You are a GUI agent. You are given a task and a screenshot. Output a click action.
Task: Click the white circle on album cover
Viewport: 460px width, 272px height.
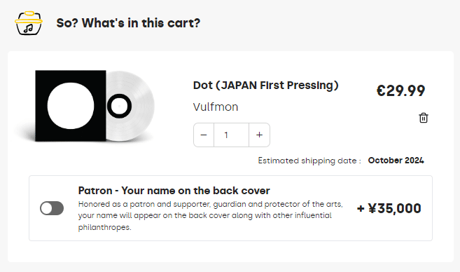coord(71,106)
